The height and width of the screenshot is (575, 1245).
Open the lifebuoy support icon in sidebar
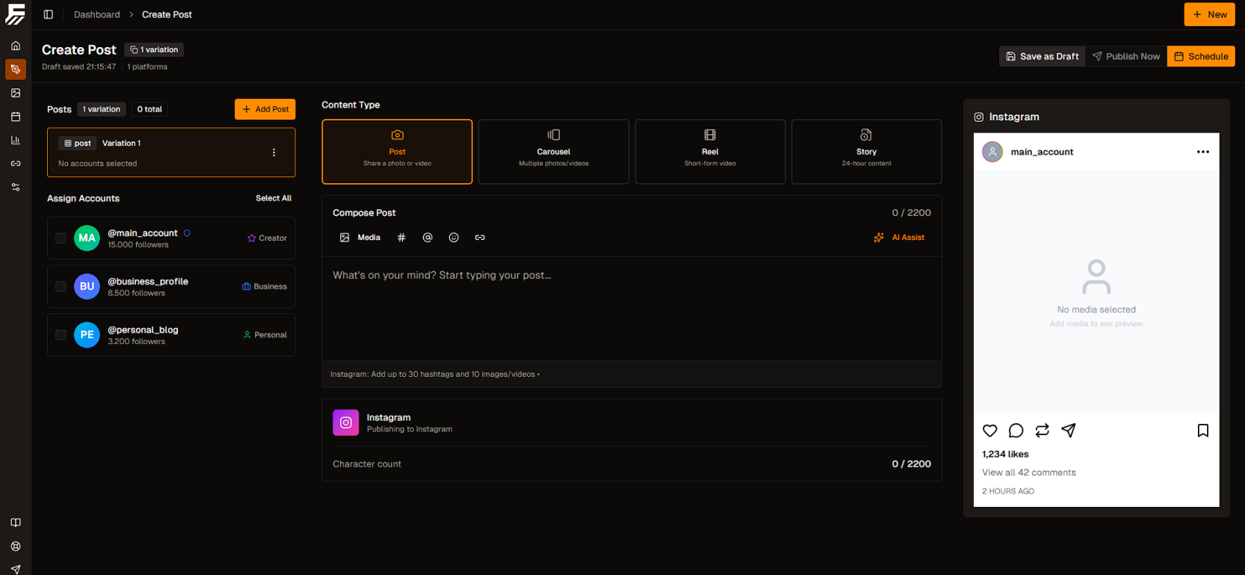pyautogui.click(x=16, y=547)
